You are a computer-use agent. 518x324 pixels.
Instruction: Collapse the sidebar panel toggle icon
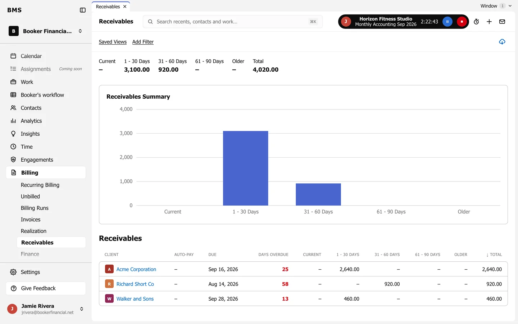pos(83,10)
